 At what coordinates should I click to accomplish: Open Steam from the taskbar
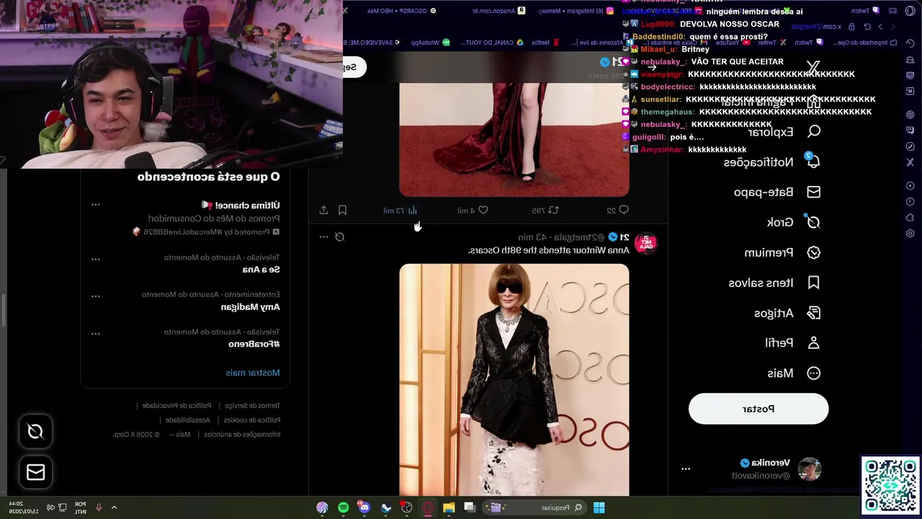point(386,507)
